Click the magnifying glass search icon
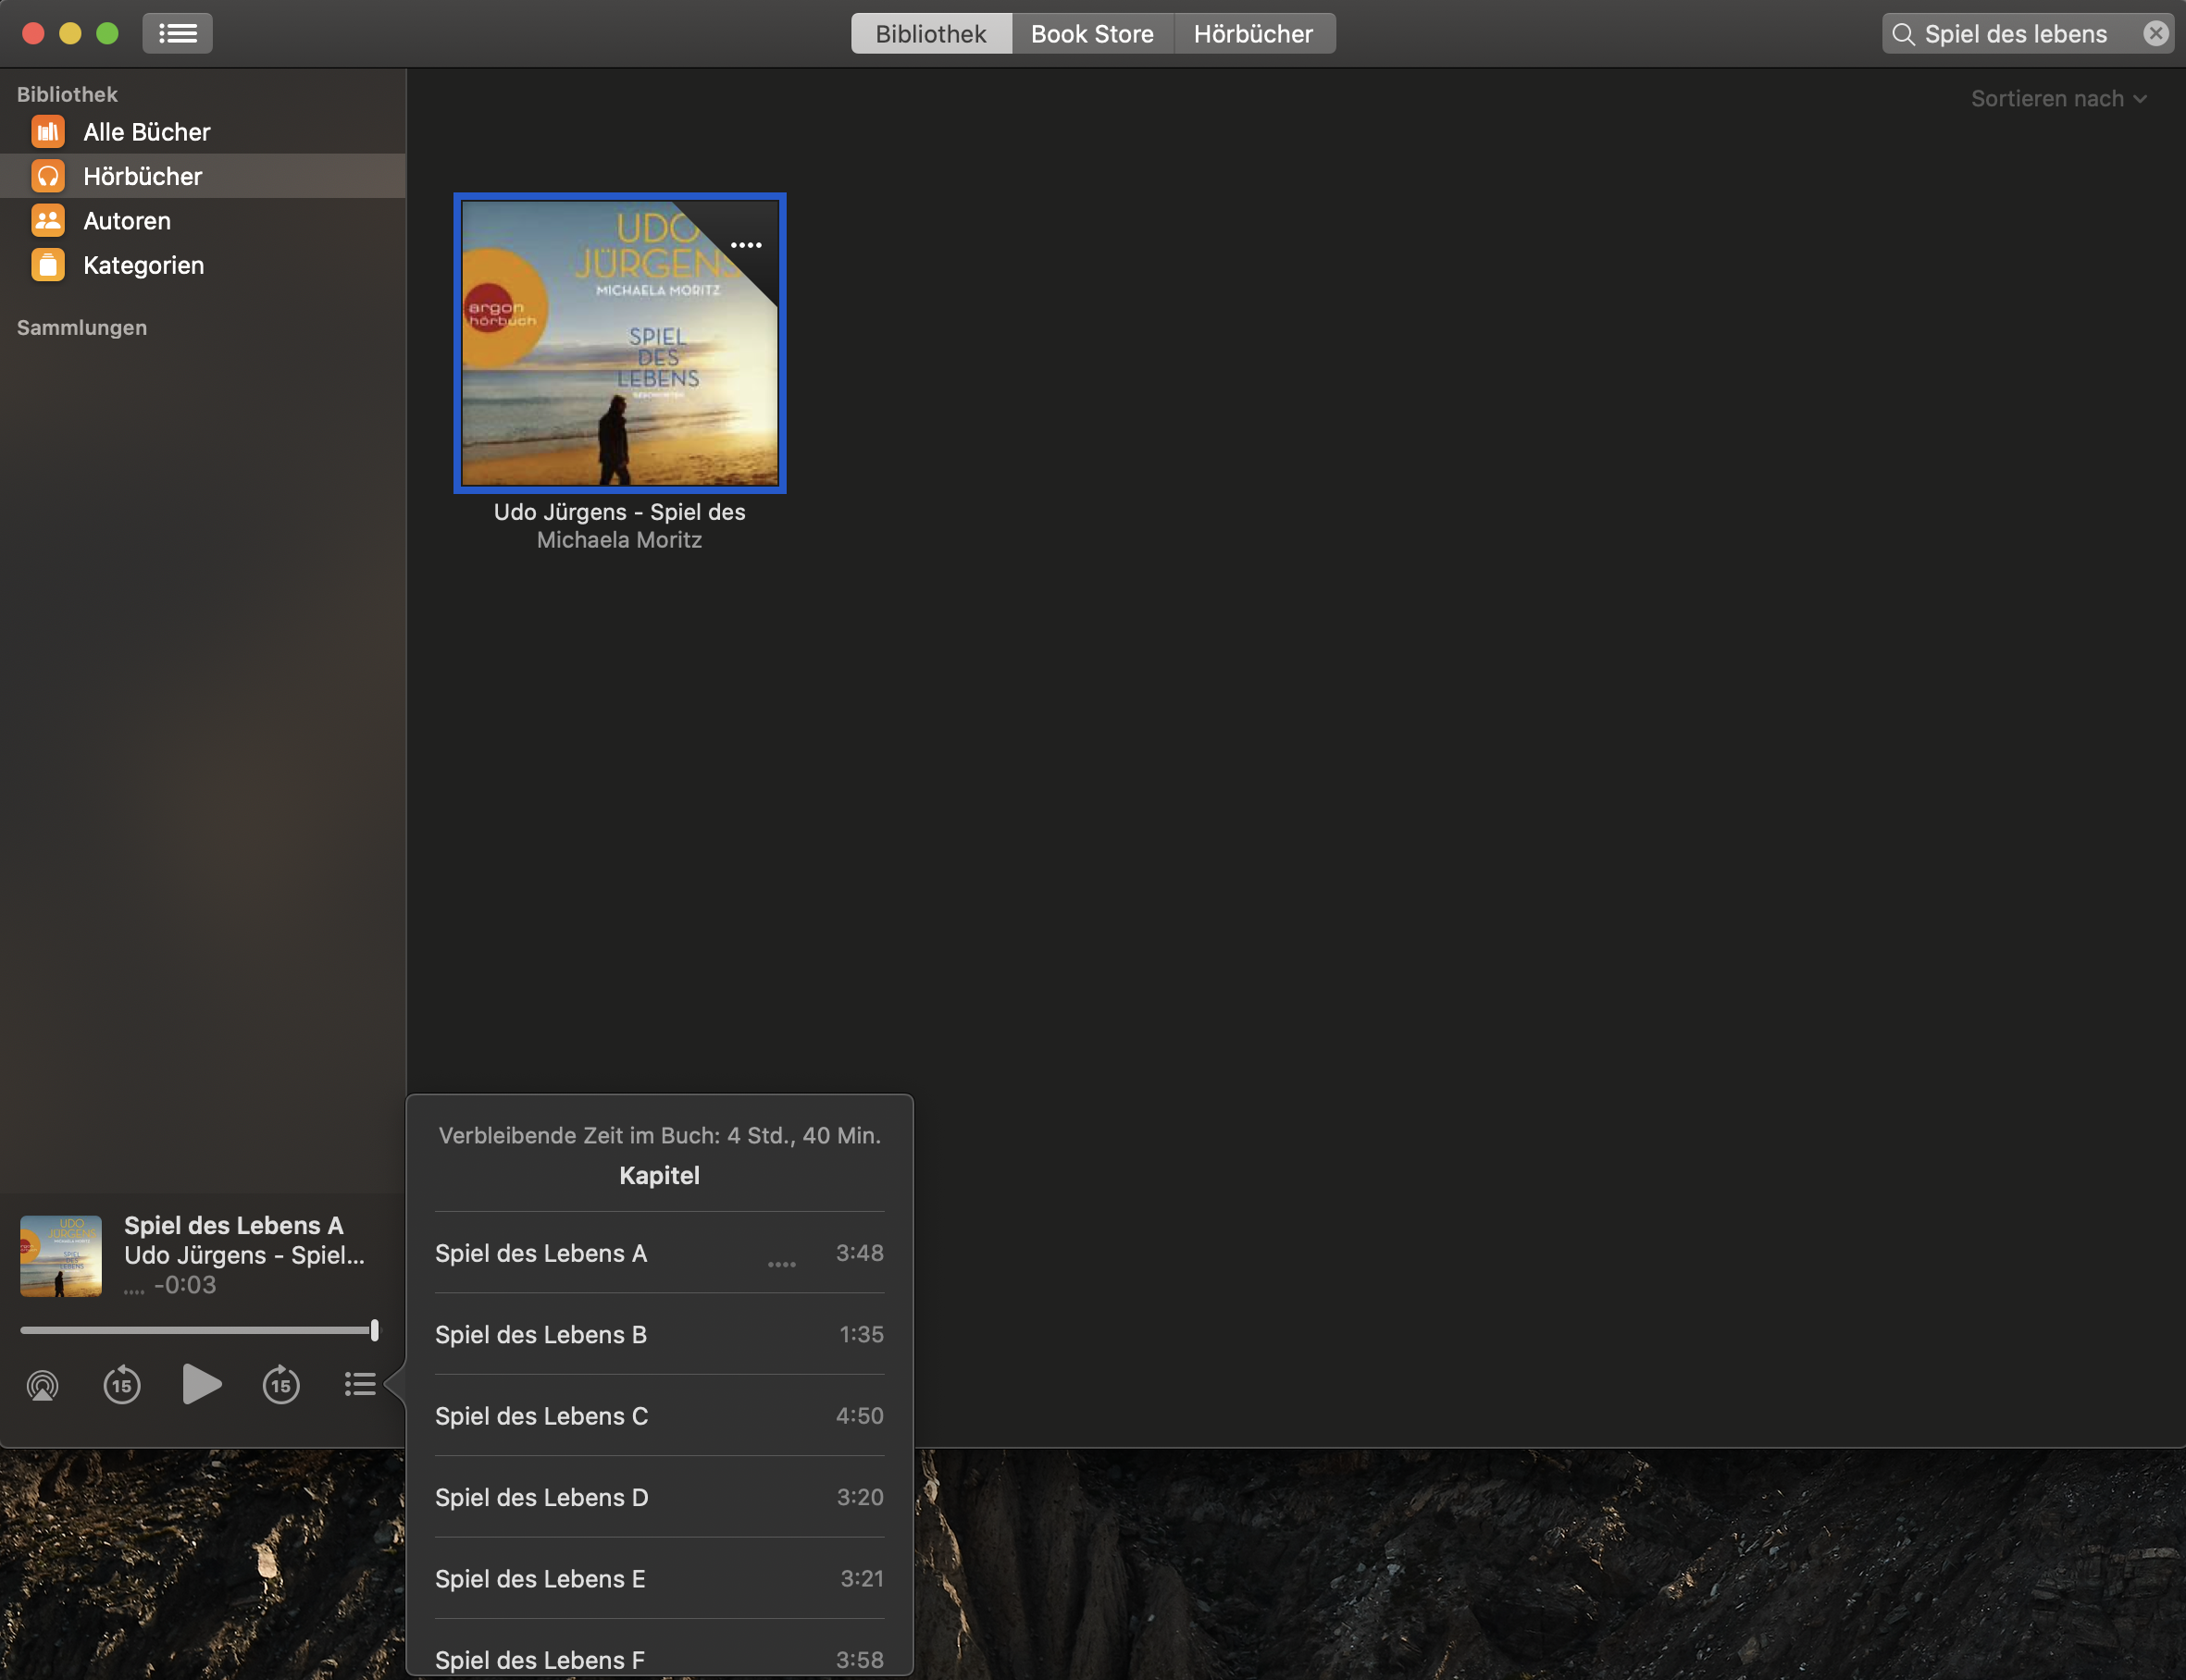The height and width of the screenshot is (1680, 2186). pyautogui.click(x=1903, y=34)
